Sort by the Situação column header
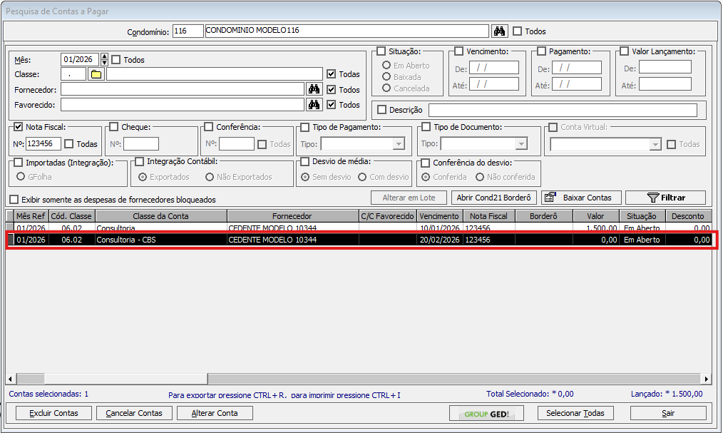The height and width of the screenshot is (433, 723). coord(642,216)
